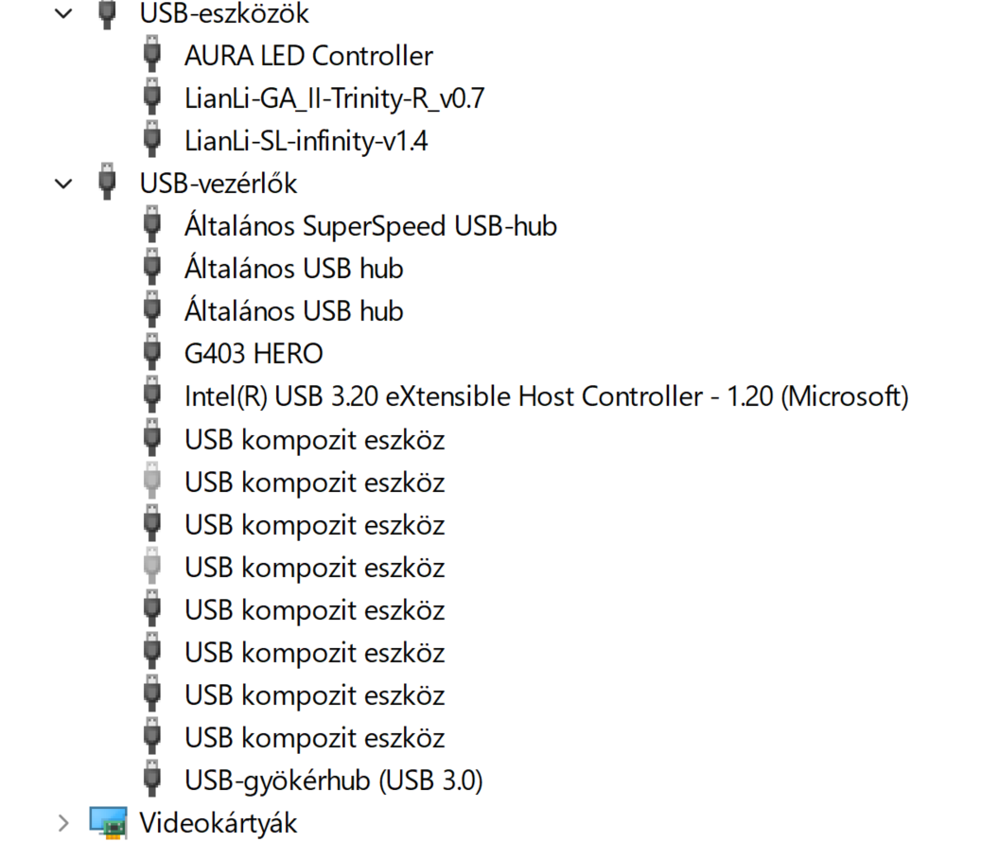The height and width of the screenshot is (842, 981).
Task: Select the G403 HERO entry
Action: (254, 354)
